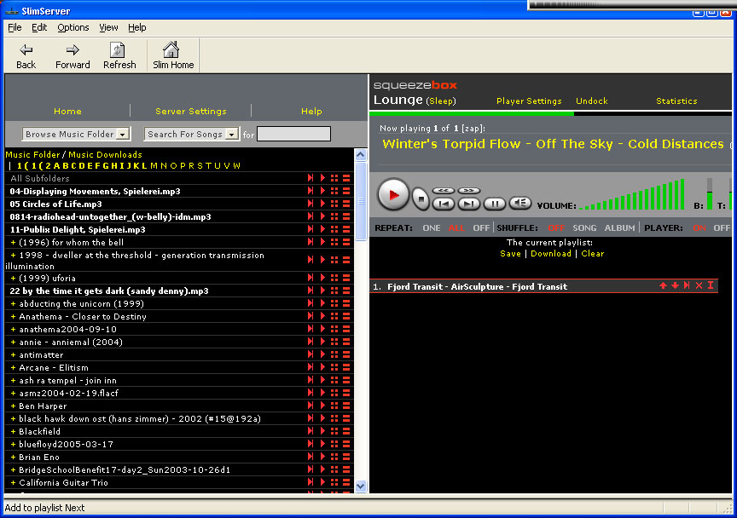Click the search text input field
The image size is (737, 518).
[x=293, y=135]
